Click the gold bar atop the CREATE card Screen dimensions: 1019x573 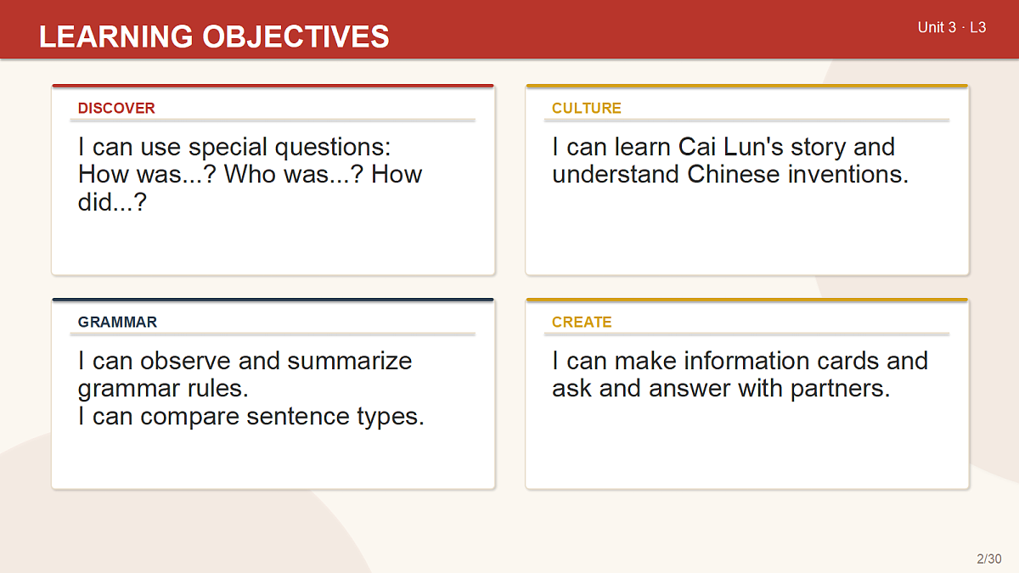point(747,300)
